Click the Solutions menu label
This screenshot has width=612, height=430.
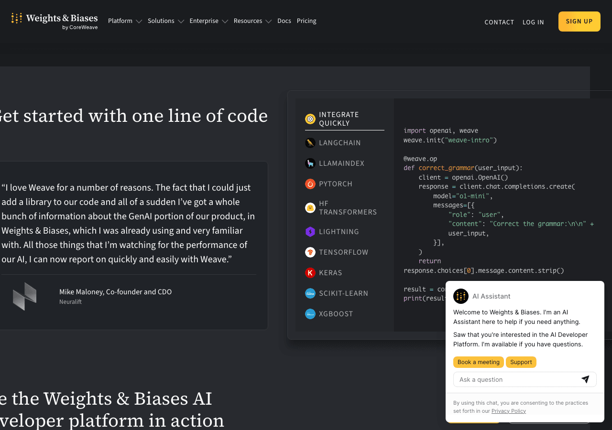pyautogui.click(x=161, y=21)
